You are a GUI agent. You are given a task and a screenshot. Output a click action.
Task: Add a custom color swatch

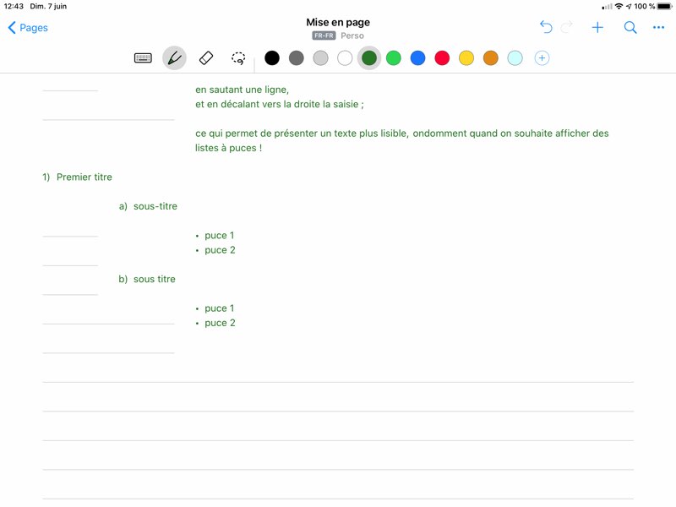point(542,58)
